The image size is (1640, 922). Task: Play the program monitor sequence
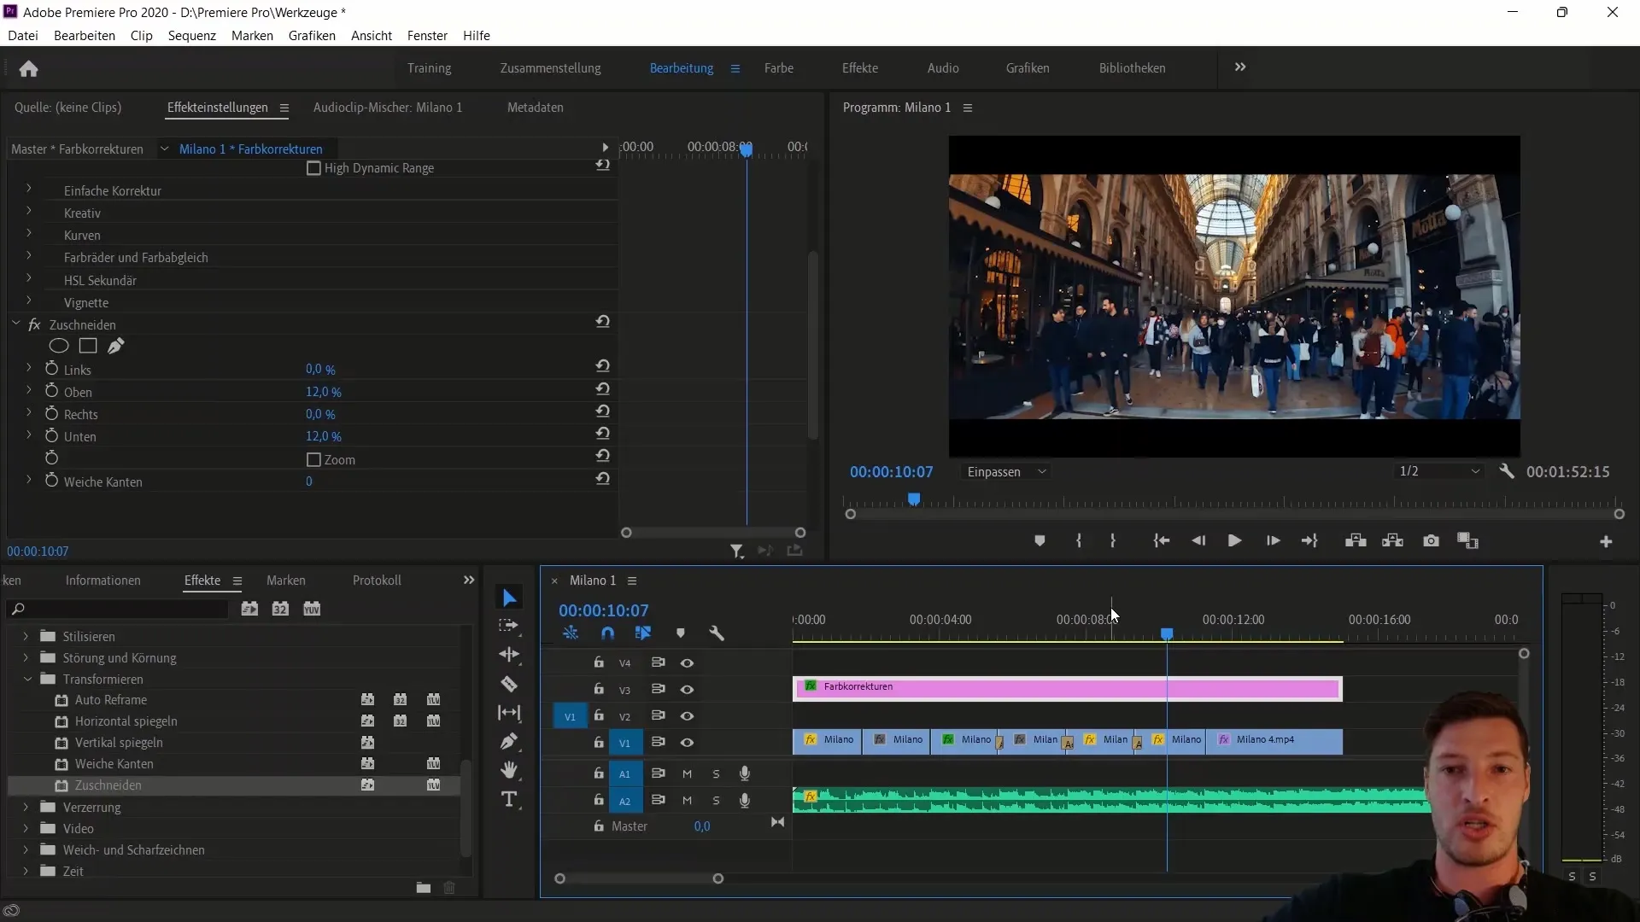pyautogui.click(x=1234, y=541)
